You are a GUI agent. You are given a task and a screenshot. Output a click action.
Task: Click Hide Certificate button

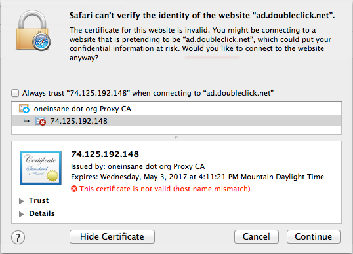click(x=112, y=237)
